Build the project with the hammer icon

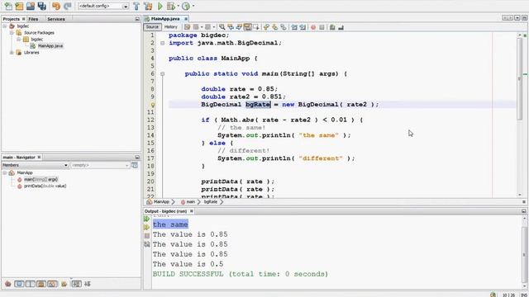(136, 6)
